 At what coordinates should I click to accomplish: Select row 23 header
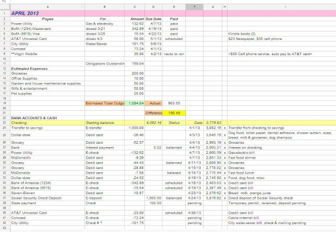[x=4, y=123]
